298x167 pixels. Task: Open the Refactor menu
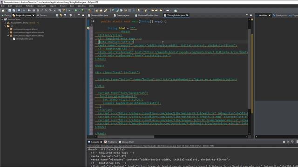30,6
